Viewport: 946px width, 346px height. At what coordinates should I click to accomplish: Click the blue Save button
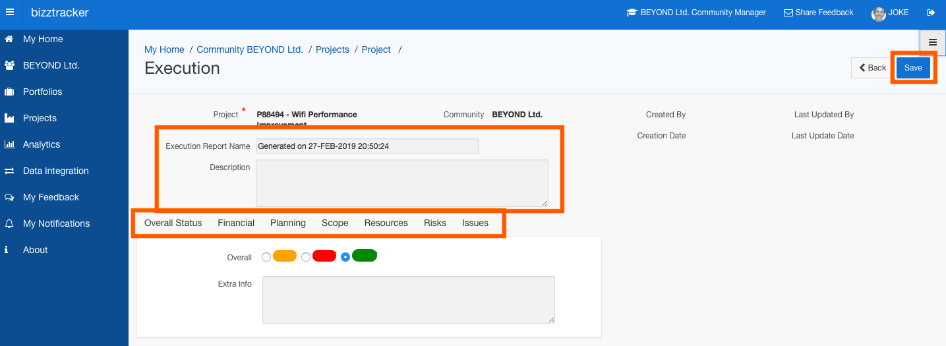tap(913, 68)
